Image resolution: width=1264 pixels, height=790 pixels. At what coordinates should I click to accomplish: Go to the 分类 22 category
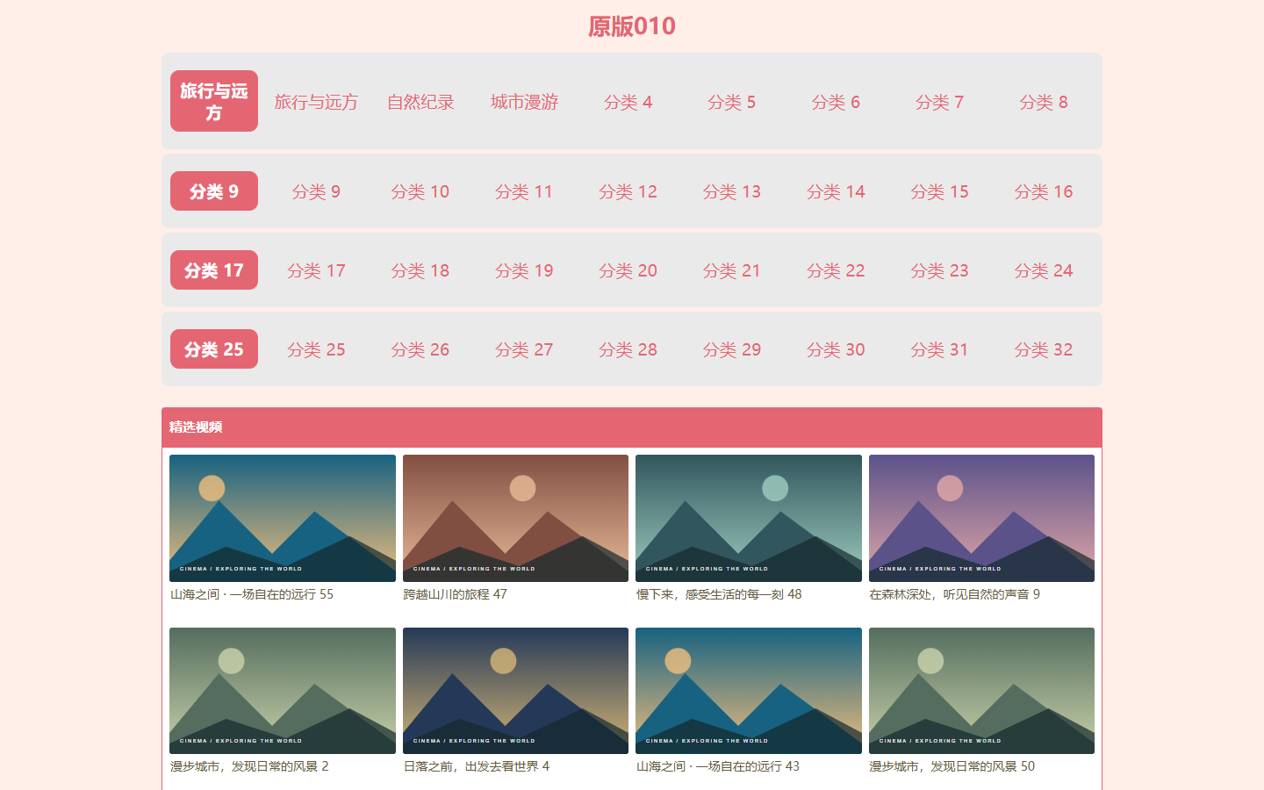836,270
